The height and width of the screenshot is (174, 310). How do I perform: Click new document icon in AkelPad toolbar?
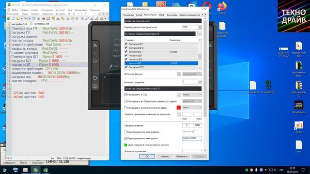pyautogui.click(x=13, y=19)
